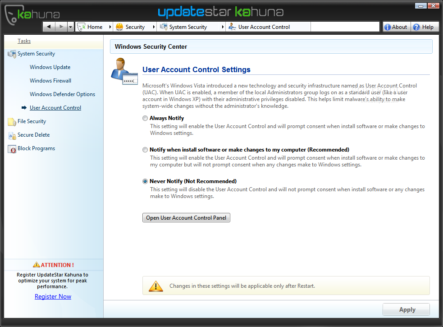
Task: Click the System Security sidebar icon
Action: tap(12, 54)
